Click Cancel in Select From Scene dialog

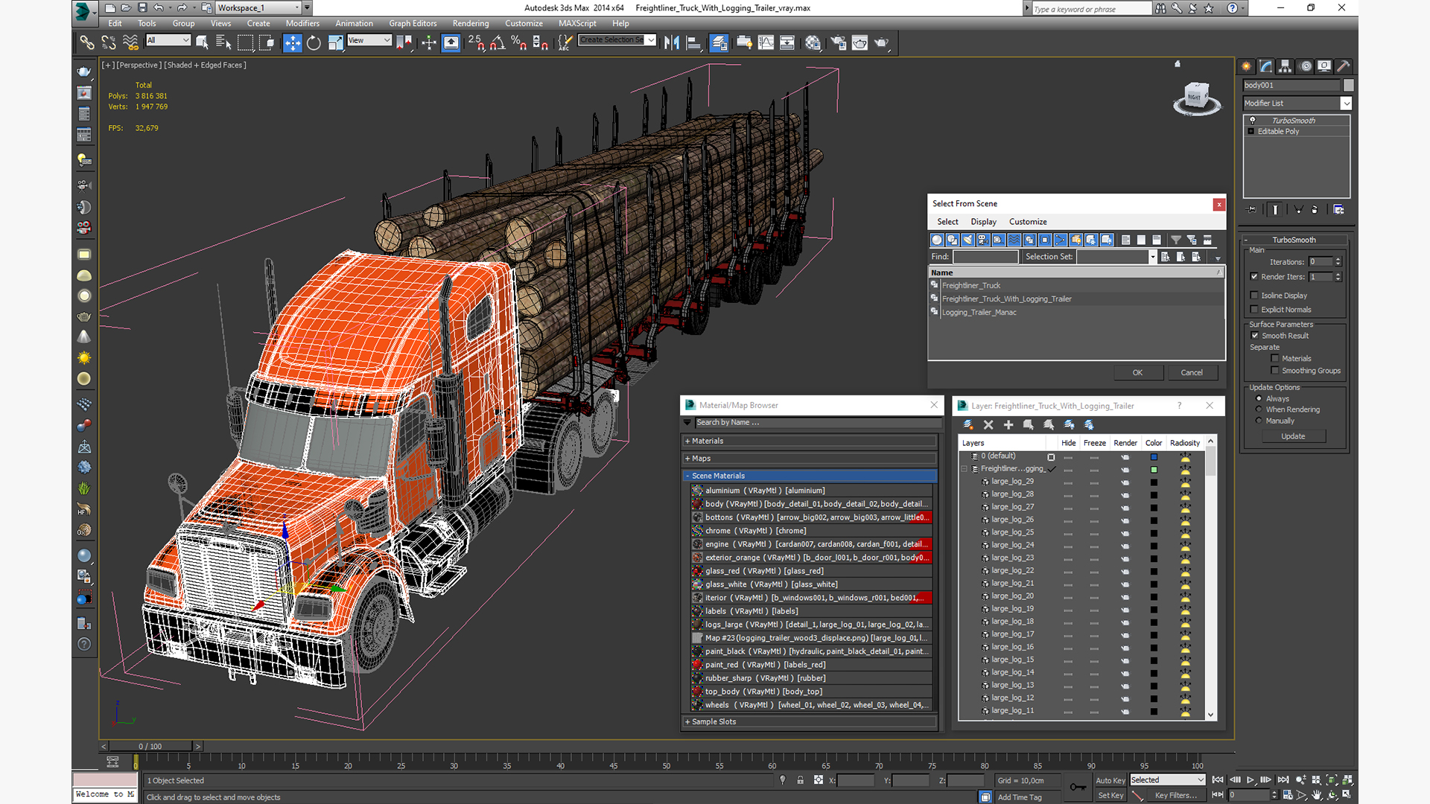tap(1192, 373)
